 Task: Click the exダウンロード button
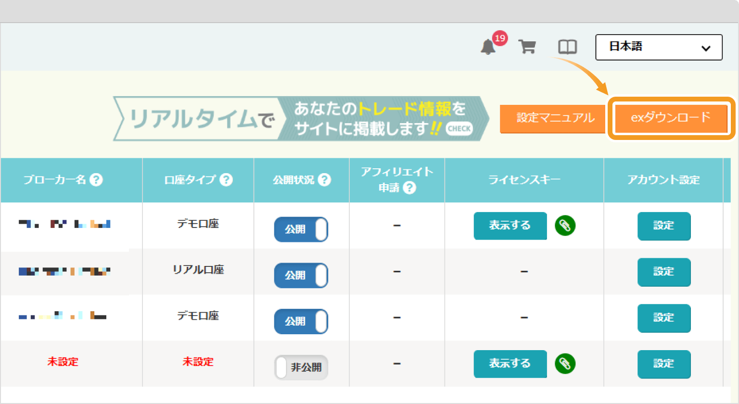click(x=671, y=118)
